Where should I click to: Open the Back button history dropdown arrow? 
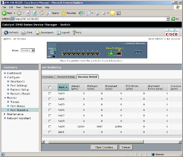[15, 13]
